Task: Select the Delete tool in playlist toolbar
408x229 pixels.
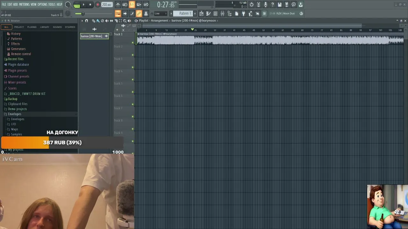Action: 102,21
